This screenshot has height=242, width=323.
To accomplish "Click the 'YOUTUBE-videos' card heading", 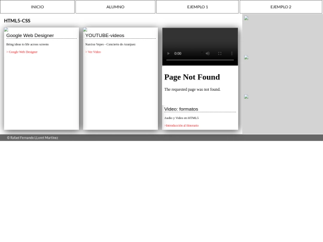I will click(x=105, y=35).
